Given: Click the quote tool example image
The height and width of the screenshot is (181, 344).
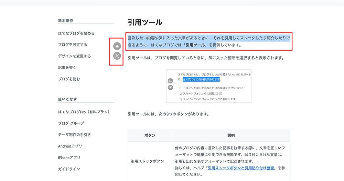Looking at the screenshot, I should (x=209, y=86).
